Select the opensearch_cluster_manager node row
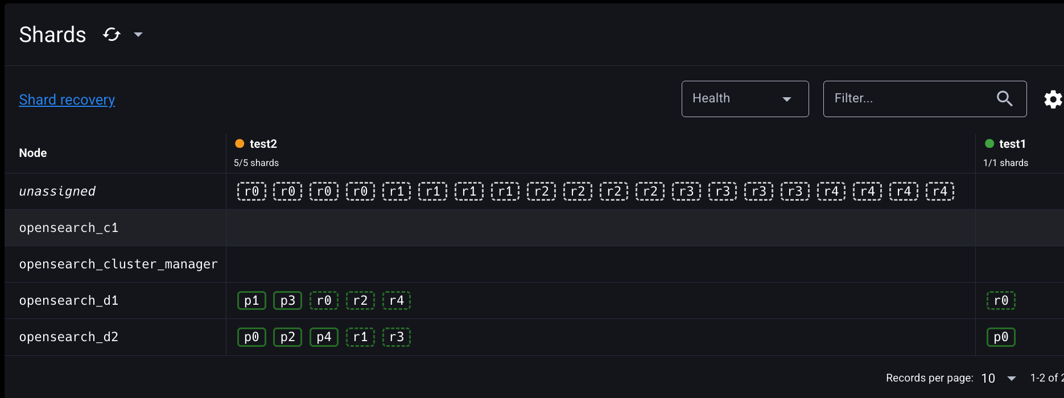 click(118, 264)
